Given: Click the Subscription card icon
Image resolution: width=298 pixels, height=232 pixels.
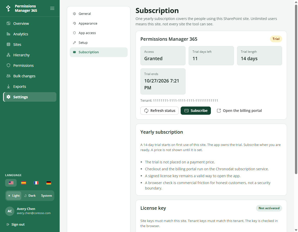Looking at the screenshot, I should pos(75,52).
